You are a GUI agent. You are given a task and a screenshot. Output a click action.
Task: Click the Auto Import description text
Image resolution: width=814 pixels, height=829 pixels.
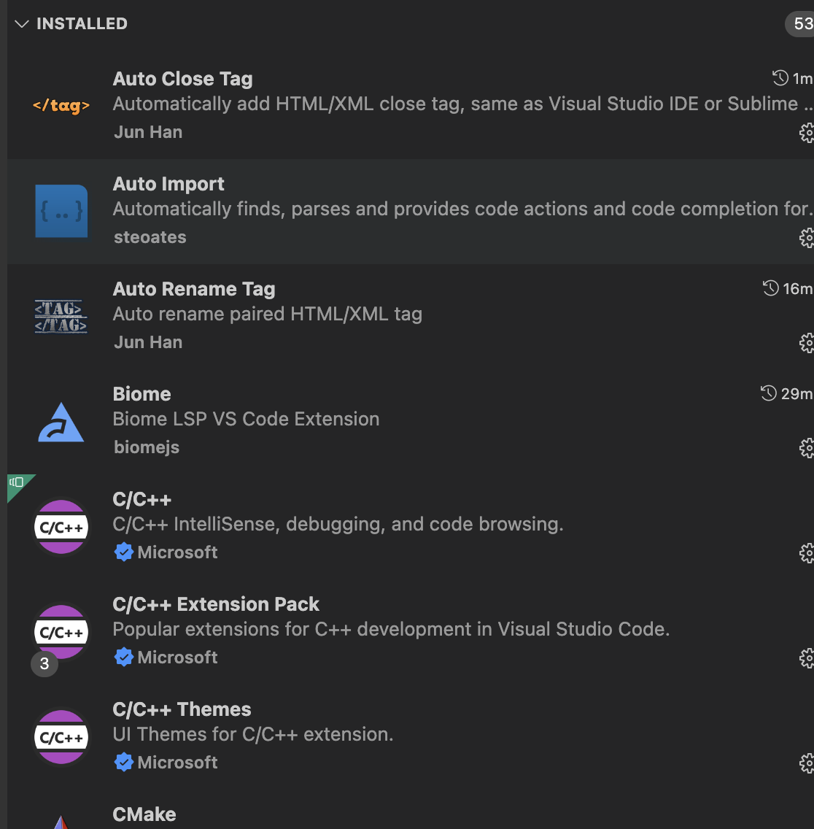pos(462,209)
